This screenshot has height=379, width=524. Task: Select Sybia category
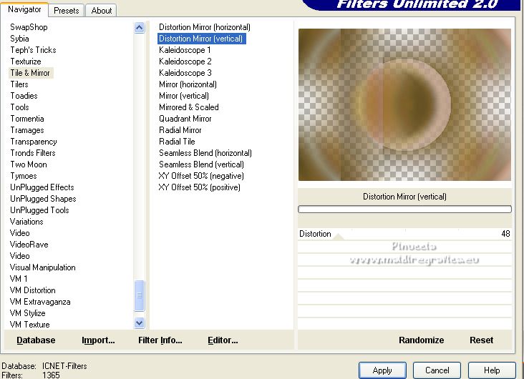click(x=19, y=39)
